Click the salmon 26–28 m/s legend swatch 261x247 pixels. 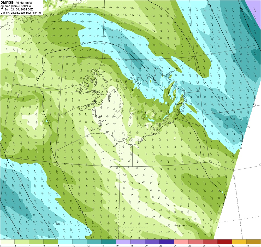195,242
